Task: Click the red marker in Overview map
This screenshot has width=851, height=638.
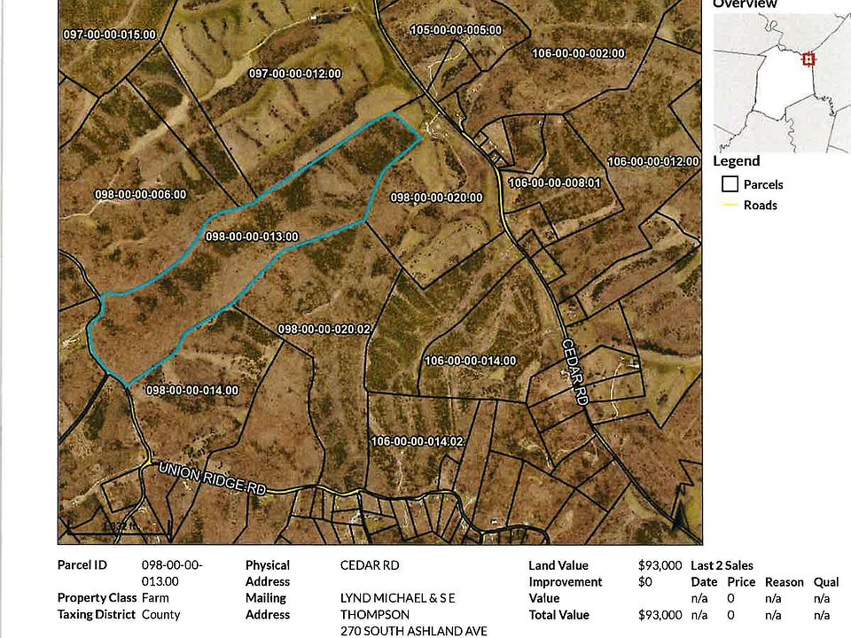Action: [x=808, y=58]
